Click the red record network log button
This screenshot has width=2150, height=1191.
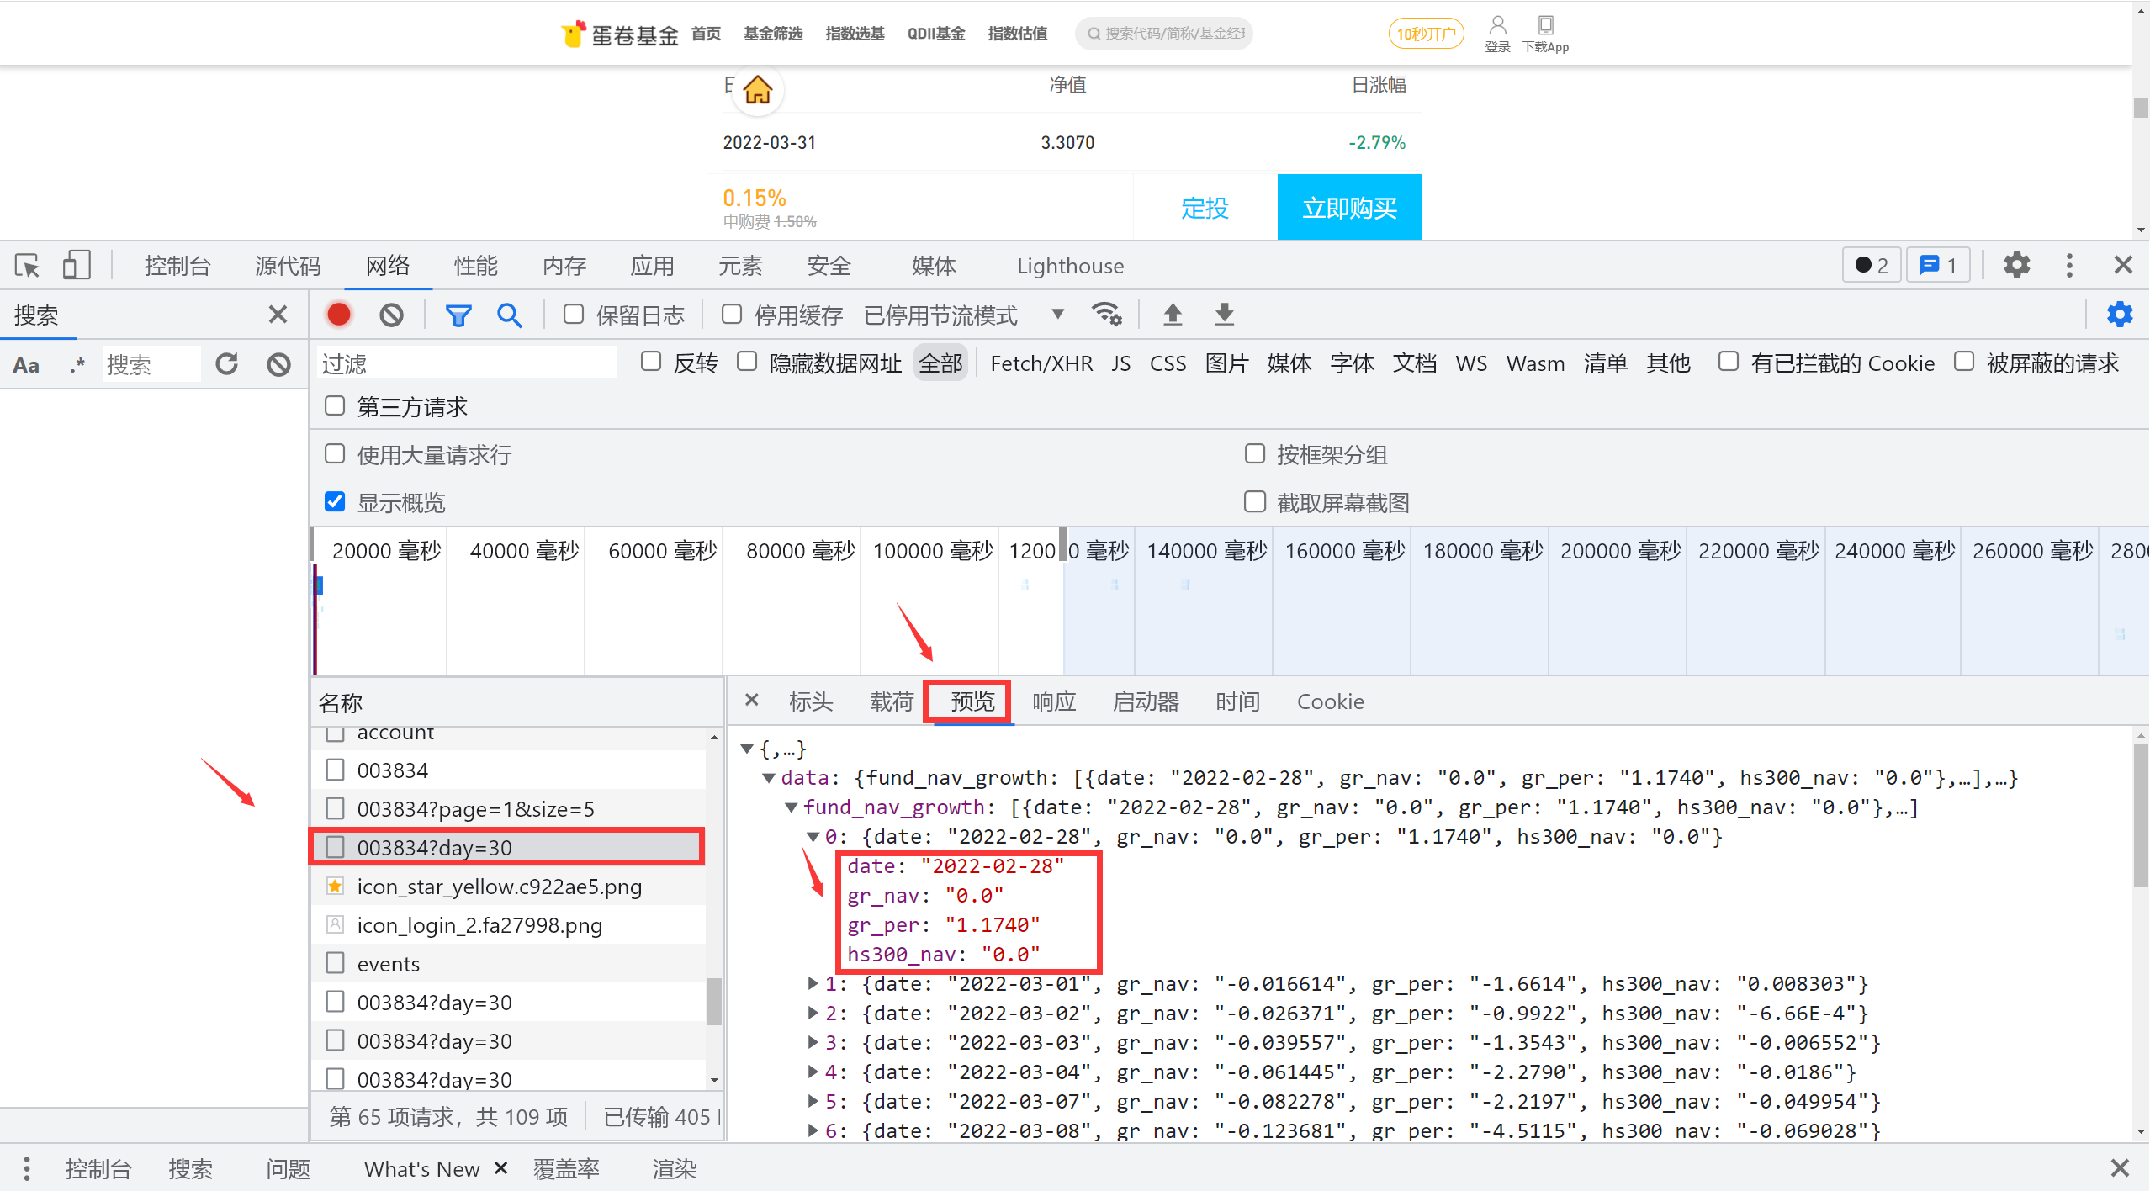tap(339, 315)
